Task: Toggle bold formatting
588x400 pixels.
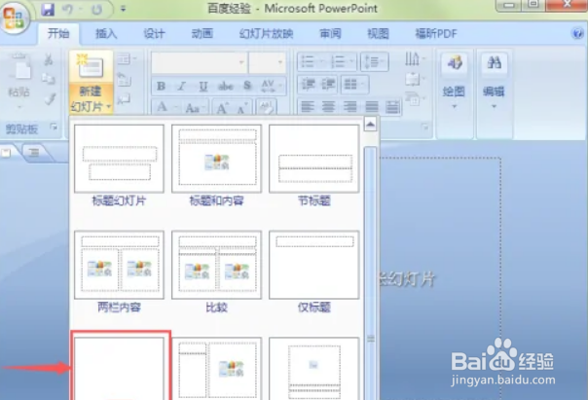Action: pyautogui.click(x=161, y=87)
